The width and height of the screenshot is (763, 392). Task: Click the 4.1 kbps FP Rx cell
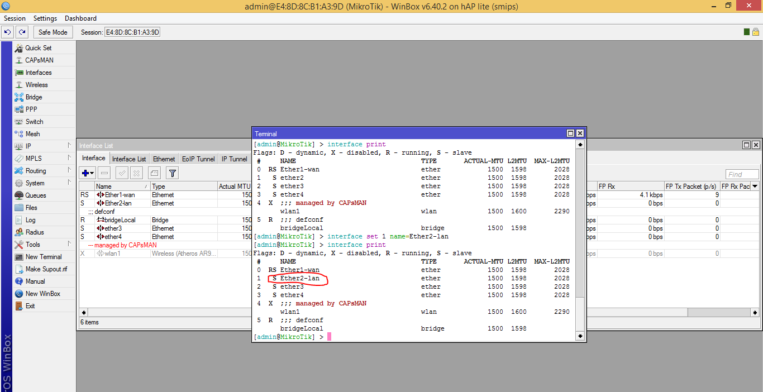pos(631,195)
